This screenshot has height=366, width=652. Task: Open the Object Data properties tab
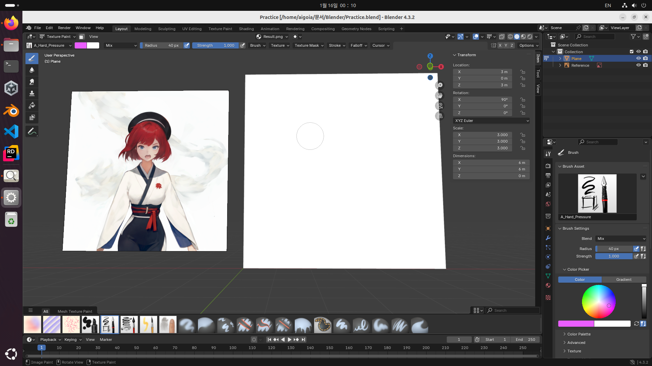[548, 276]
